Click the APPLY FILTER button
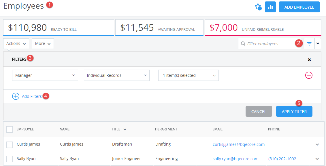326x166 pixels. point(294,111)
